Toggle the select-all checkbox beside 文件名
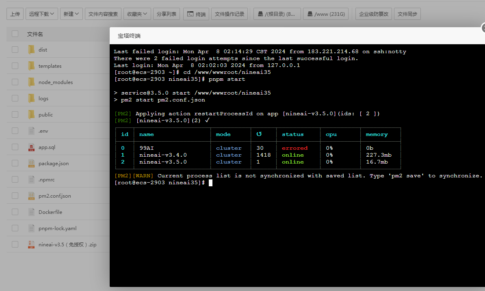The height and width of the screenshot is (291, 485). click(15, 34)
